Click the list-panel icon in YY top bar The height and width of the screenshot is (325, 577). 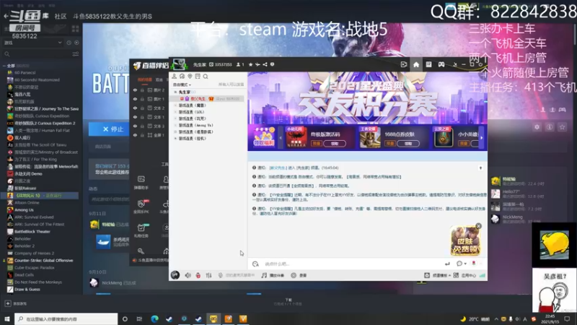click(428, 64)
